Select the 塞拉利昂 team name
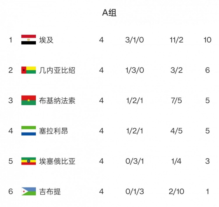 click(x=53, y=131)
